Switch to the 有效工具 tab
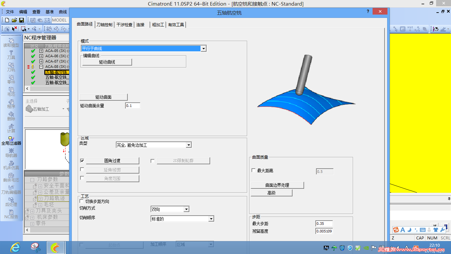The height and width of the screenshot is (254, 451). [x=176, y=25]
